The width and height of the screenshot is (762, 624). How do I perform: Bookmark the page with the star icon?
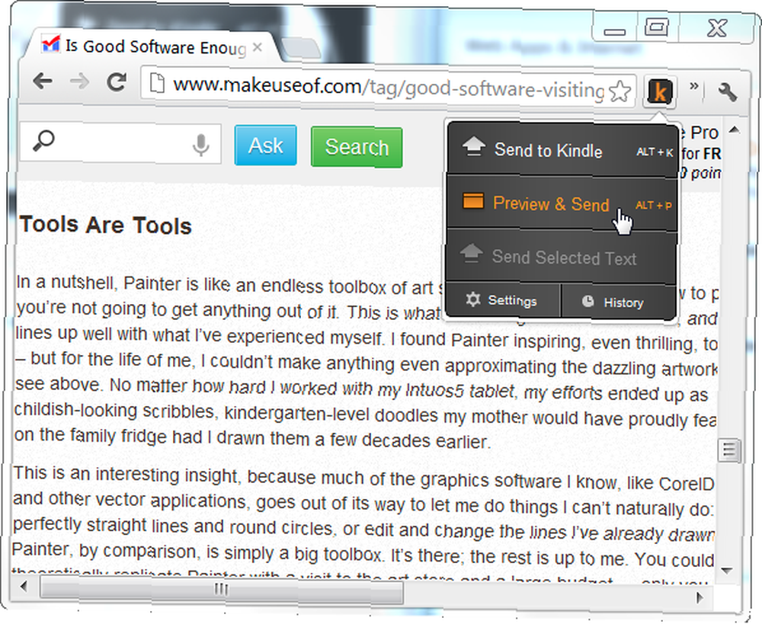[620, 91]
